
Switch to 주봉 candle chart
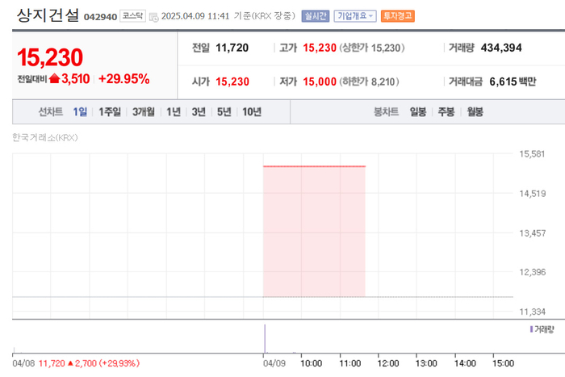(x=446, y=111)
